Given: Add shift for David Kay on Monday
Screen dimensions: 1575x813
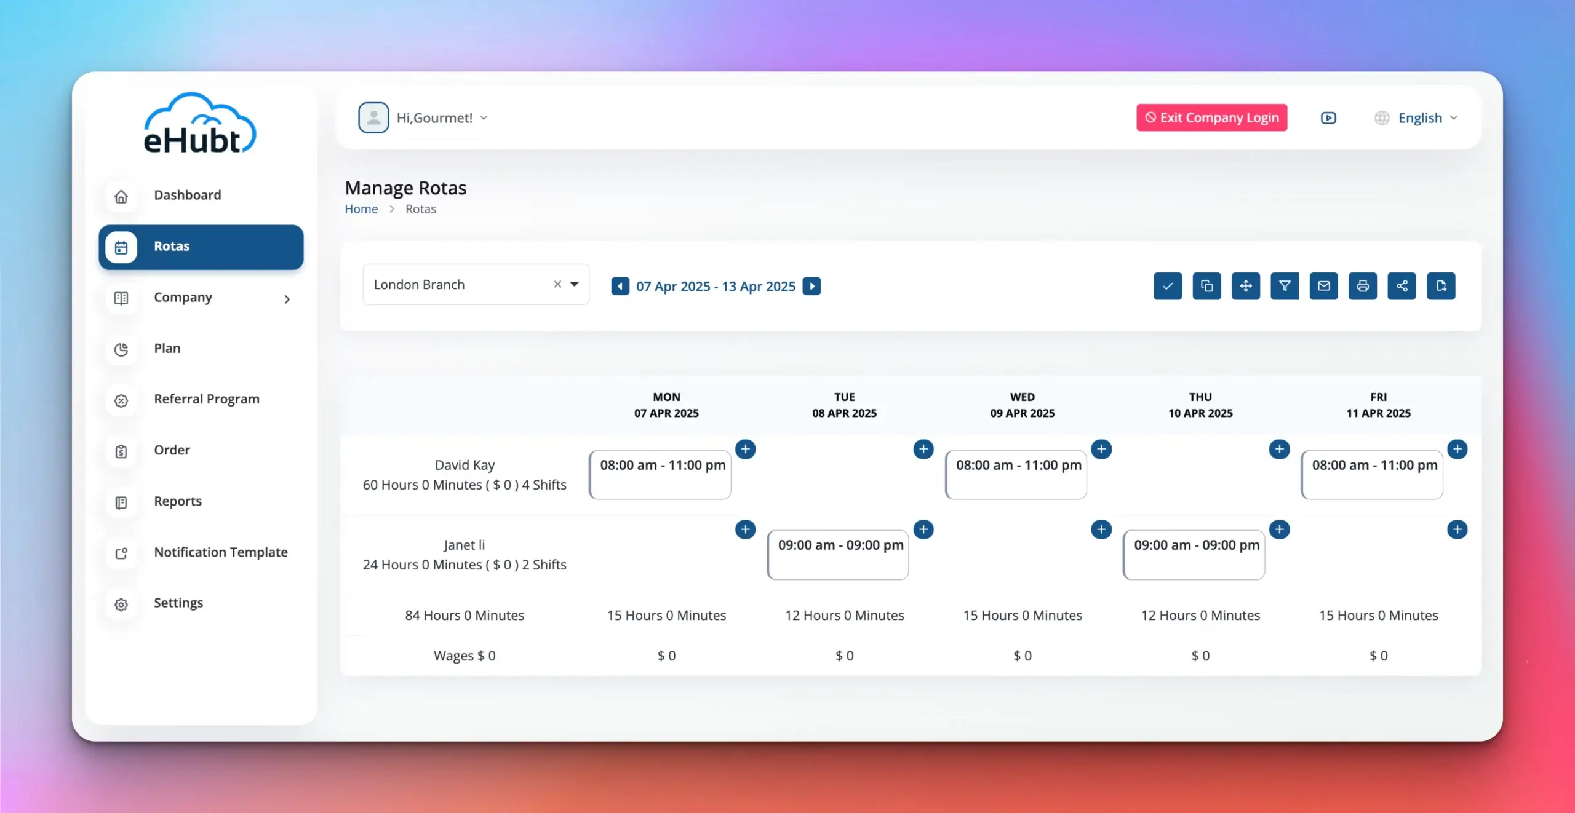Looking at the screenshot, I should coord(745,449).
